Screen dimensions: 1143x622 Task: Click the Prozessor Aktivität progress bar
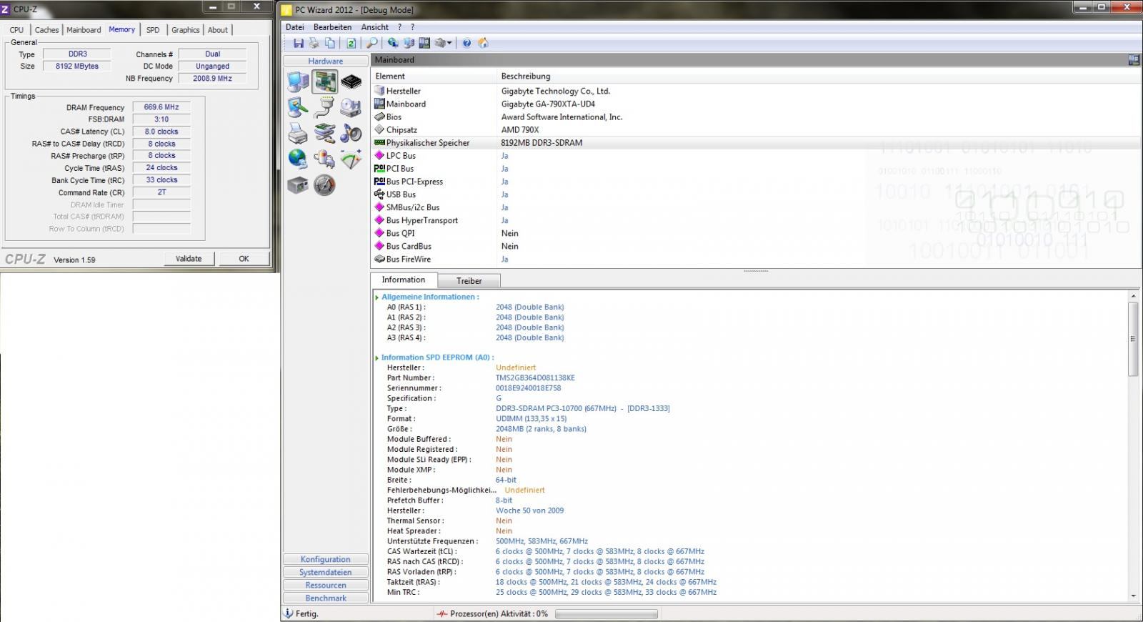pos(607,613)
